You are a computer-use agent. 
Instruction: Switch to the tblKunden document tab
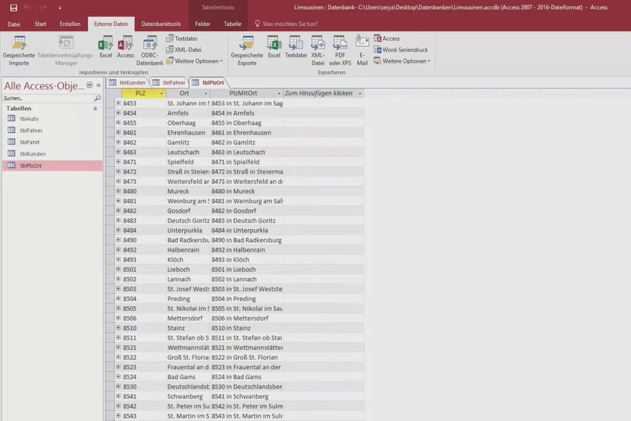(x=128, y=82)
